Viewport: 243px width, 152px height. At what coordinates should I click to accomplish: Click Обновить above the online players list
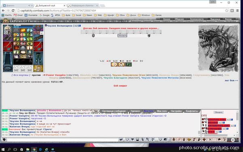click(219, 112)
